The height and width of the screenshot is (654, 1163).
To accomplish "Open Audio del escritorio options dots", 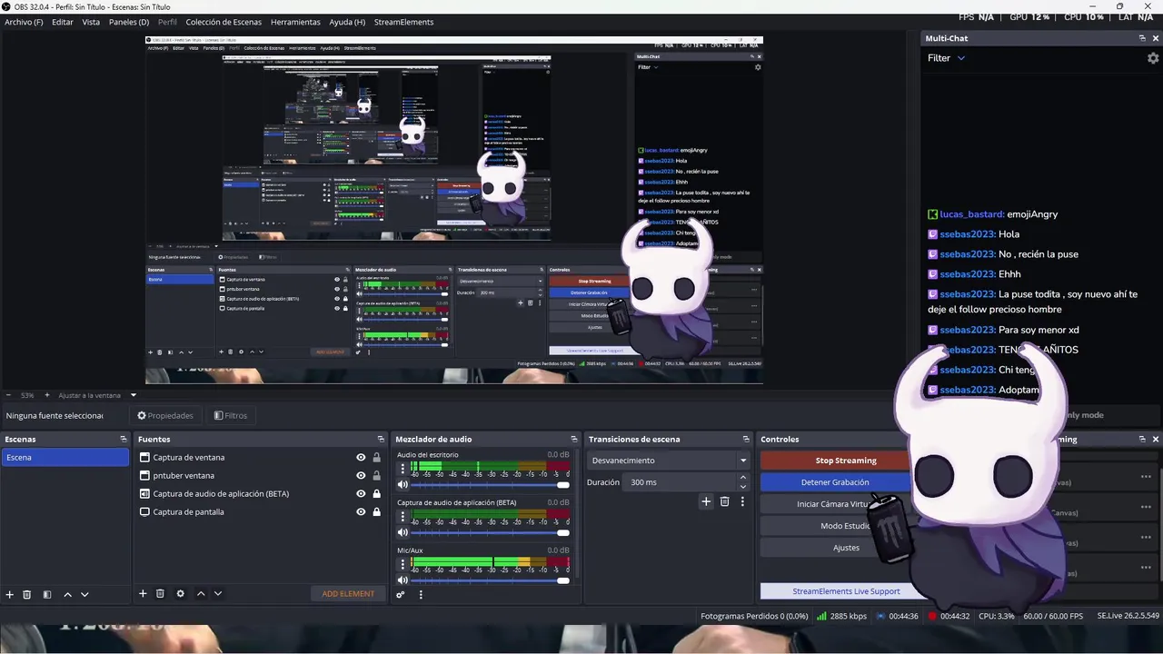I will (x=403, y=469).
